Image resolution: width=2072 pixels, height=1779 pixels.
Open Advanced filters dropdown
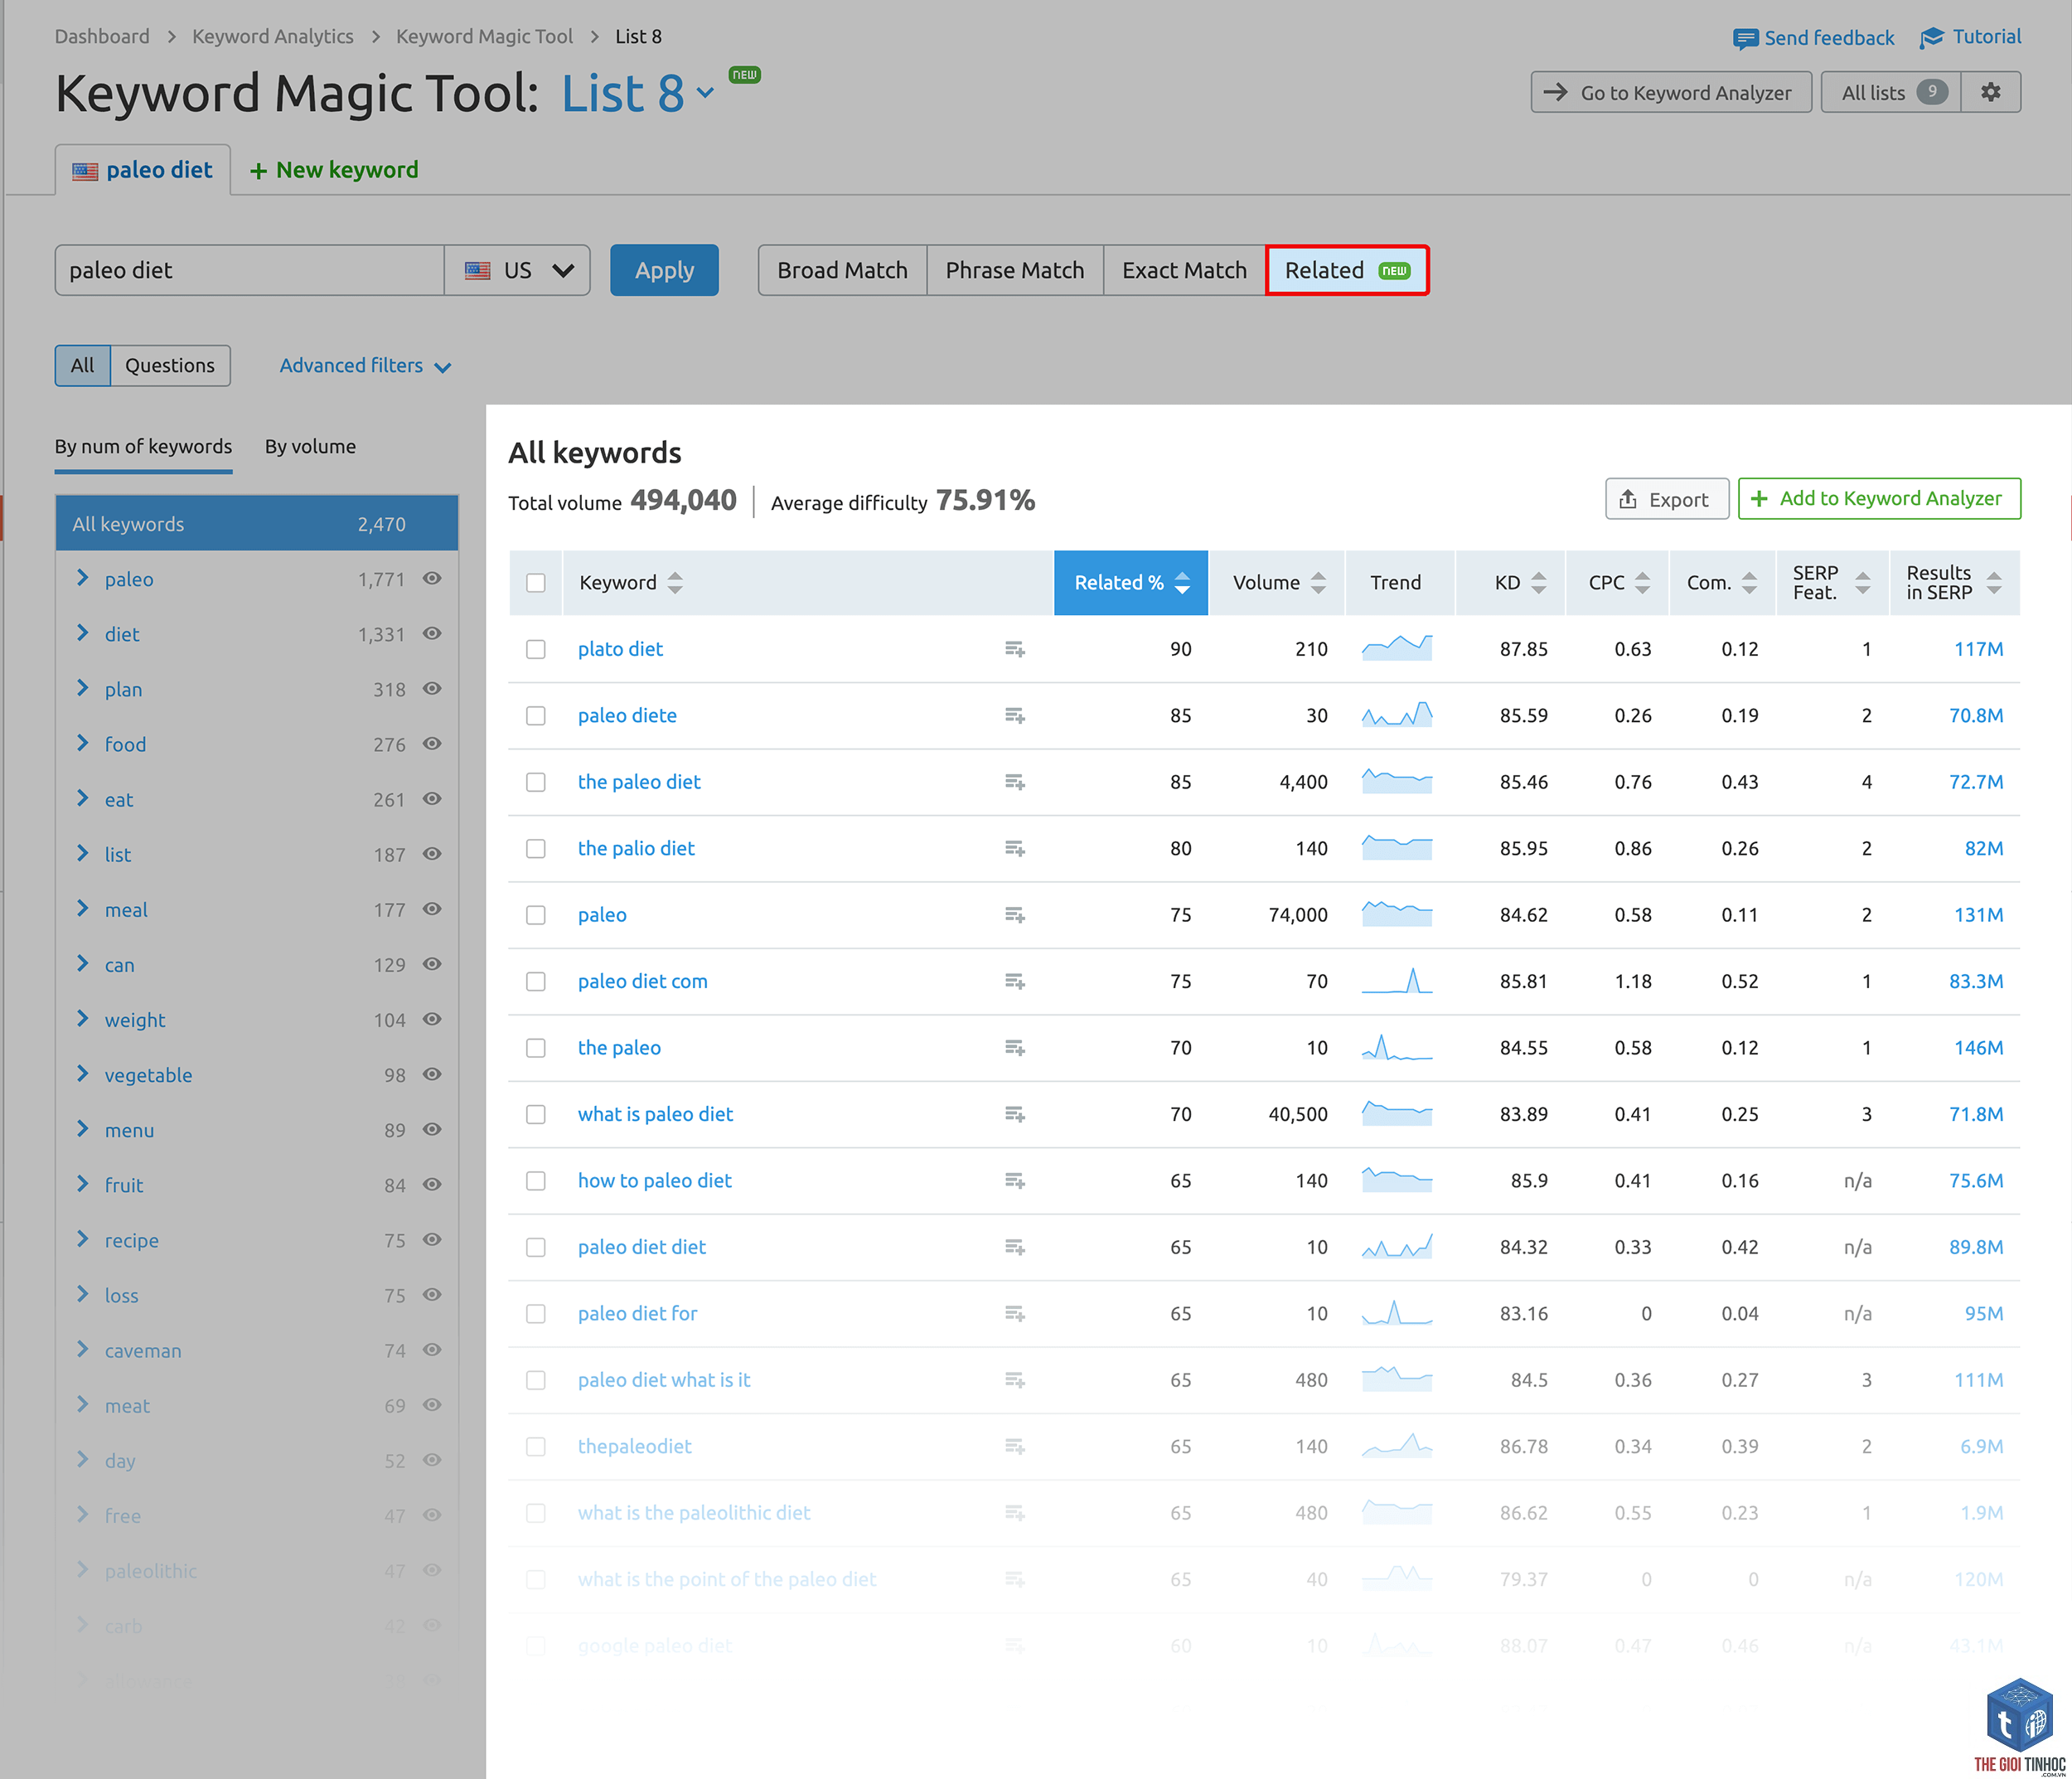pyautogui.click(x=365, y=366)
